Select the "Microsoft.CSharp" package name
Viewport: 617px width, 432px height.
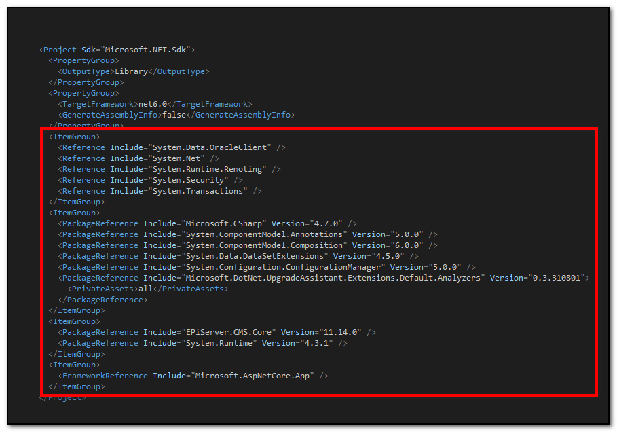pos(224,223)
